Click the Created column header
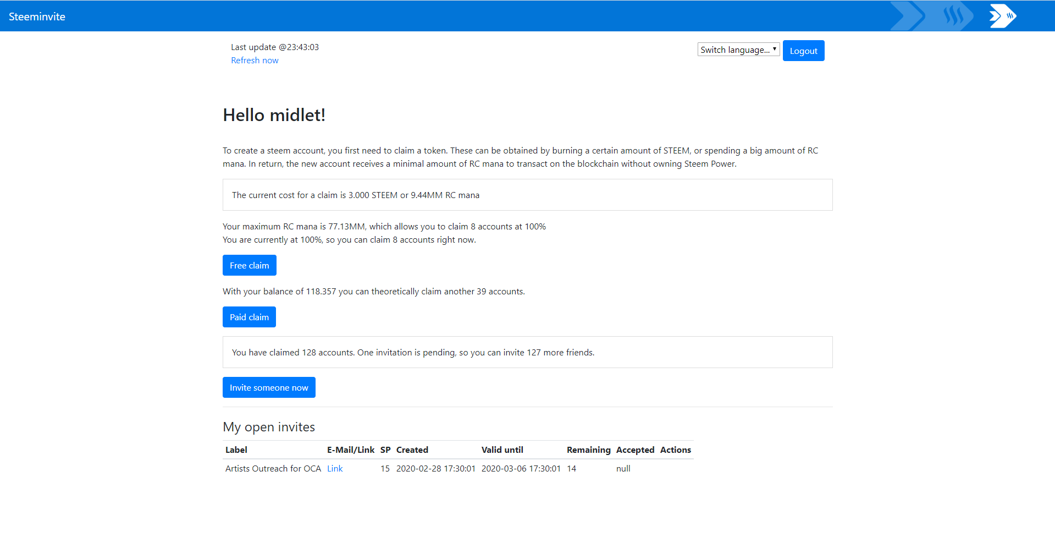Screen dimensions: 1055x537 coord(412,450)
